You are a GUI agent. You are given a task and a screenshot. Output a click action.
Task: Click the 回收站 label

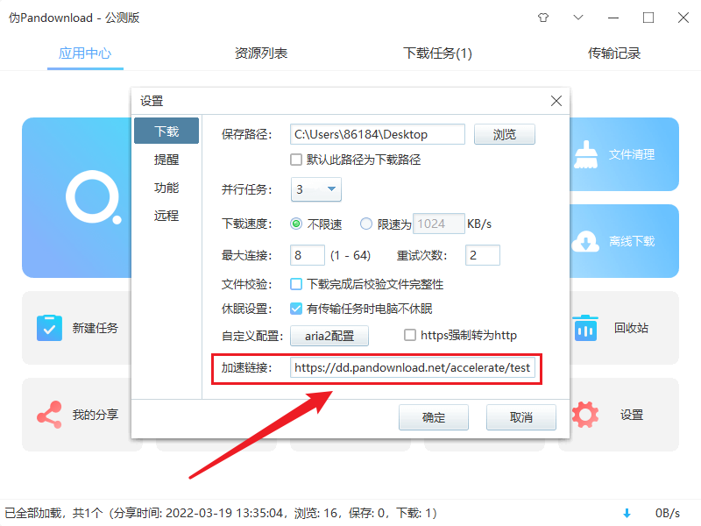click(631, 328)
